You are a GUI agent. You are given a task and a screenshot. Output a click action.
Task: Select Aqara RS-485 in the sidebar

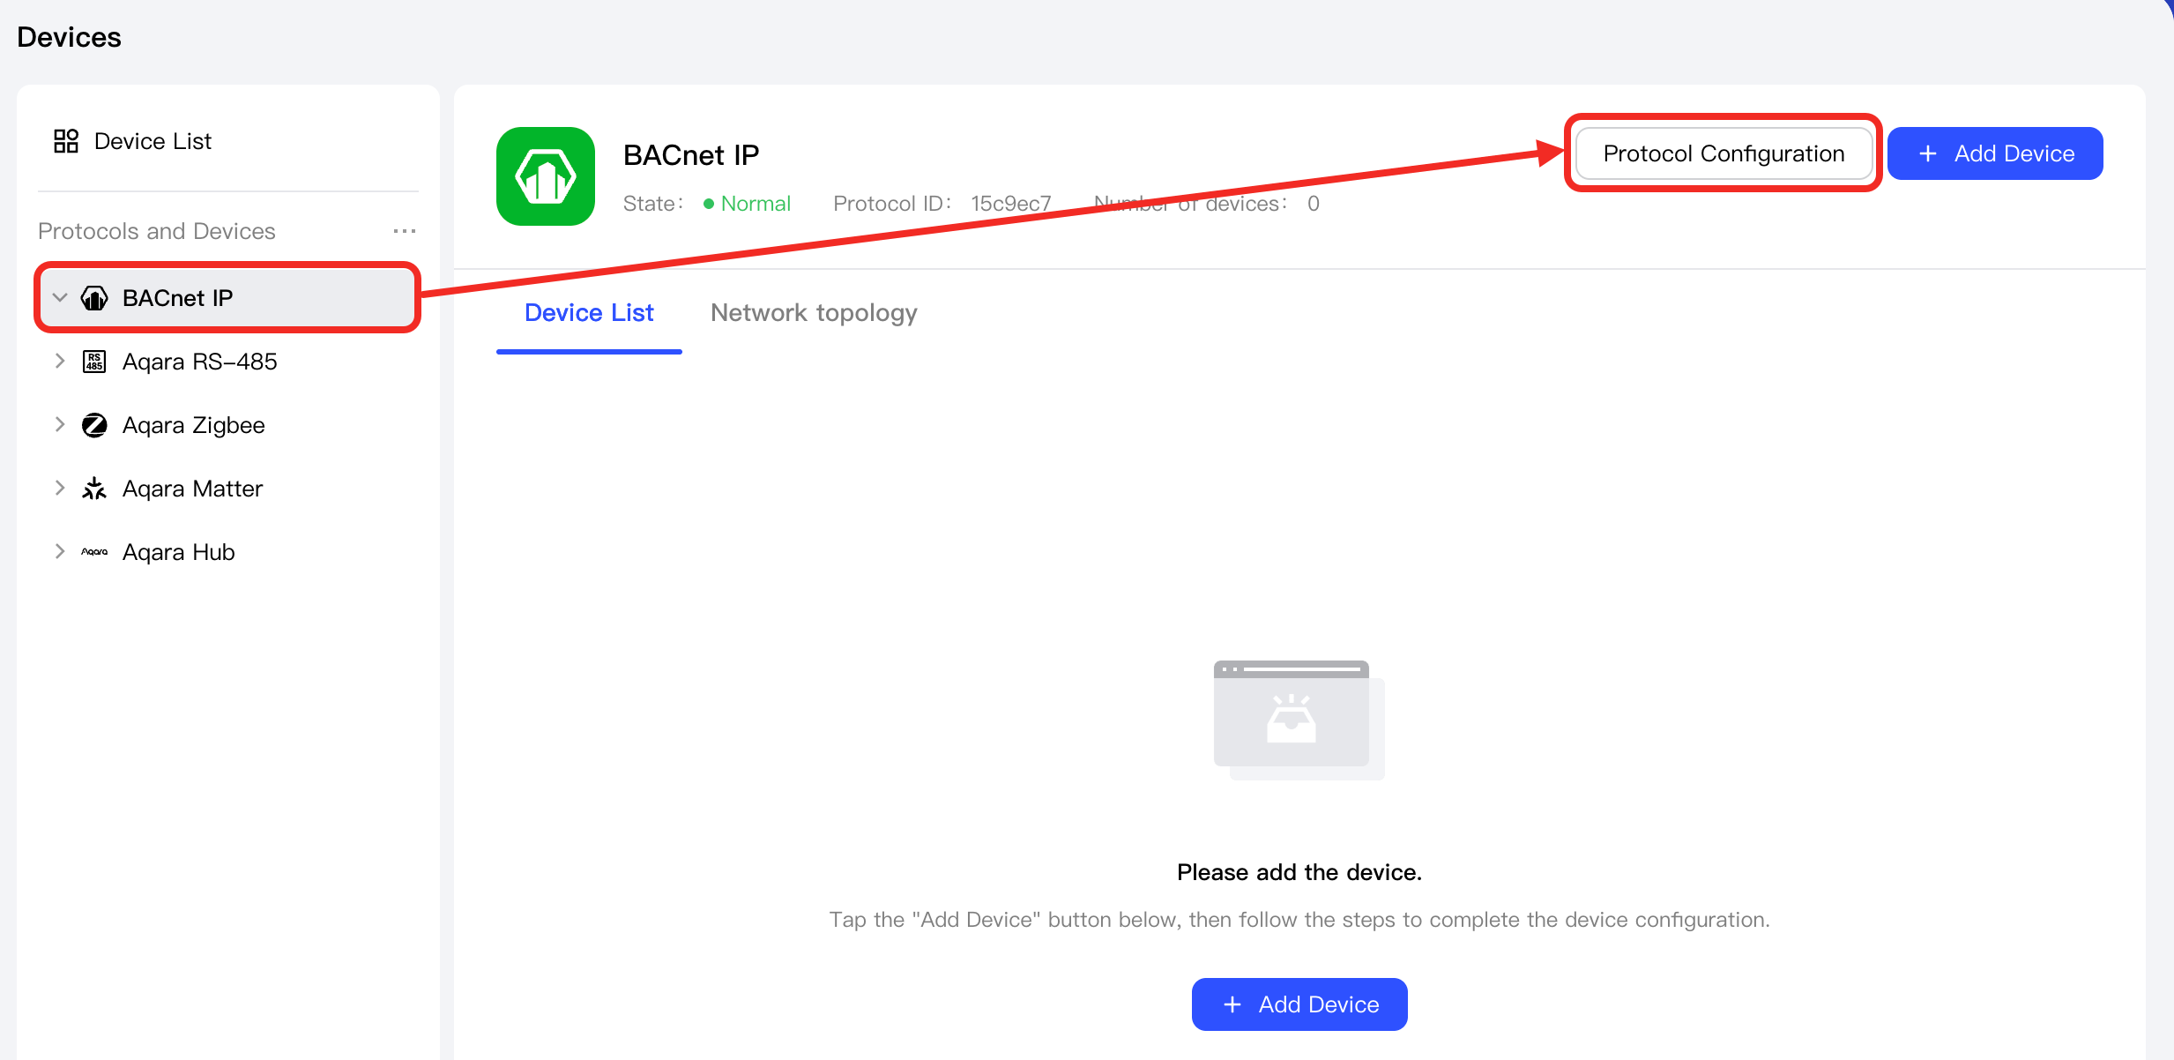coord(200,362)
